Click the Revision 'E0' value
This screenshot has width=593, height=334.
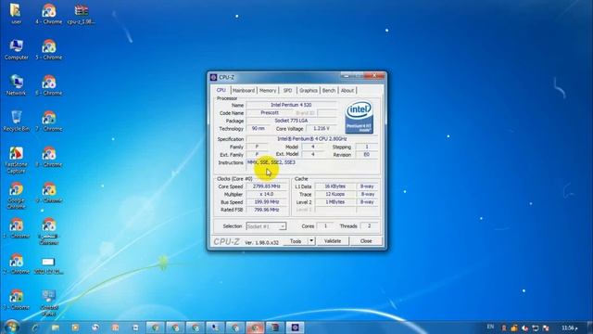pos(367,155)
